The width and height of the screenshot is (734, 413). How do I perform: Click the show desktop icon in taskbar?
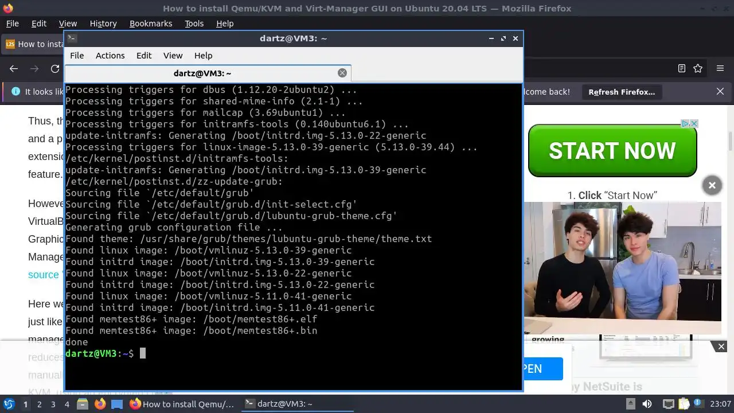point(117,404)
